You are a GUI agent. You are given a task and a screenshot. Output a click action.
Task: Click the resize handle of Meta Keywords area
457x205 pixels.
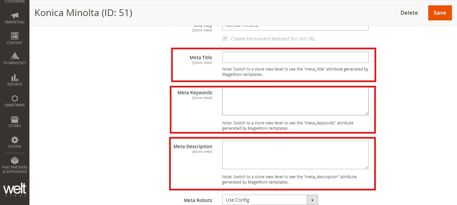(367, 113)
